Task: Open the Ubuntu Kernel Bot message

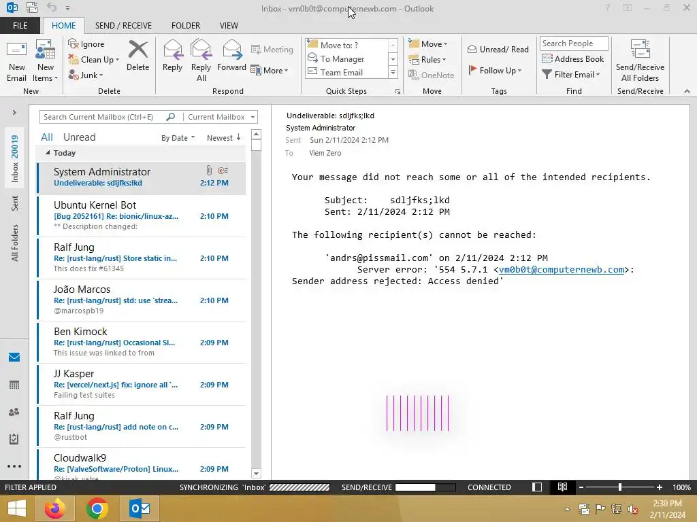Action: pos(142,215)
